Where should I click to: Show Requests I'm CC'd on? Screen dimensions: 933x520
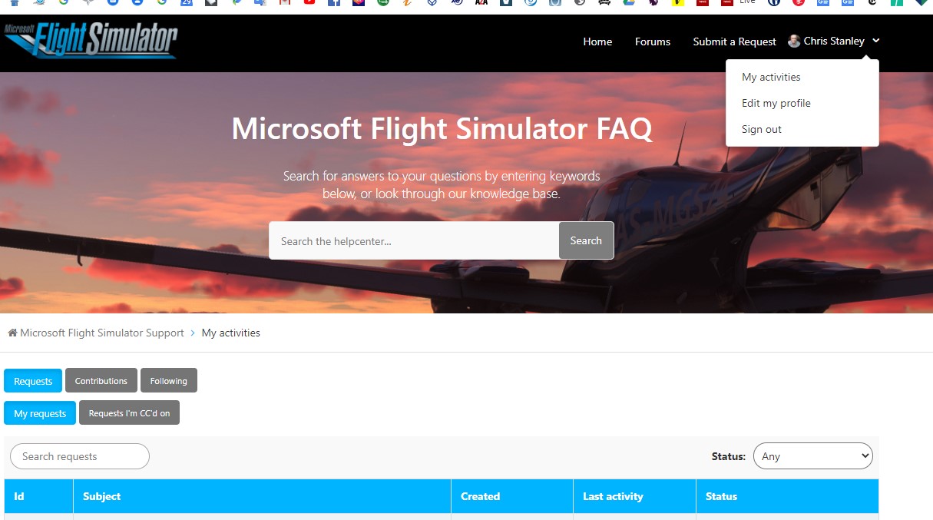(129, 412)
